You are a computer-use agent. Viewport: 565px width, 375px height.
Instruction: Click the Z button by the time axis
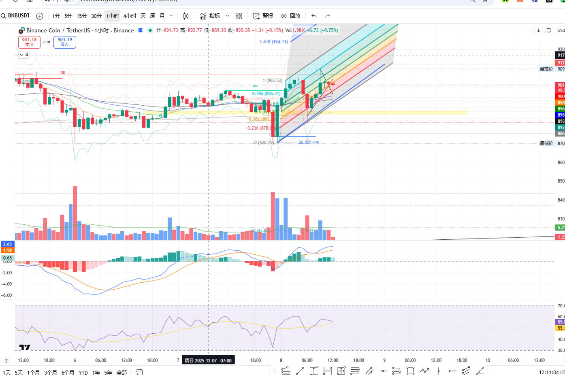[6, 360]
